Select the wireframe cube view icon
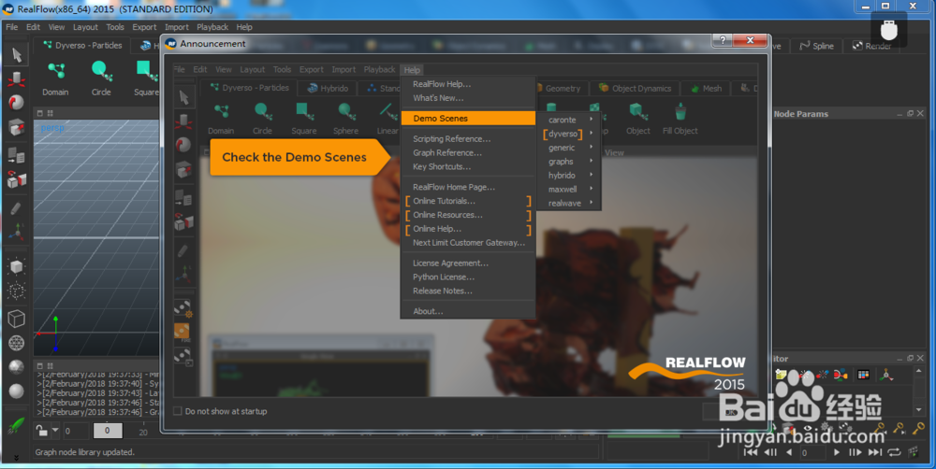This screenshot has height=469, width=936. pyautogui.click(x=17, y=319)
